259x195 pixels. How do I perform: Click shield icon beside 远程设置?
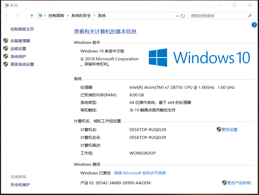tap(6, 49)
